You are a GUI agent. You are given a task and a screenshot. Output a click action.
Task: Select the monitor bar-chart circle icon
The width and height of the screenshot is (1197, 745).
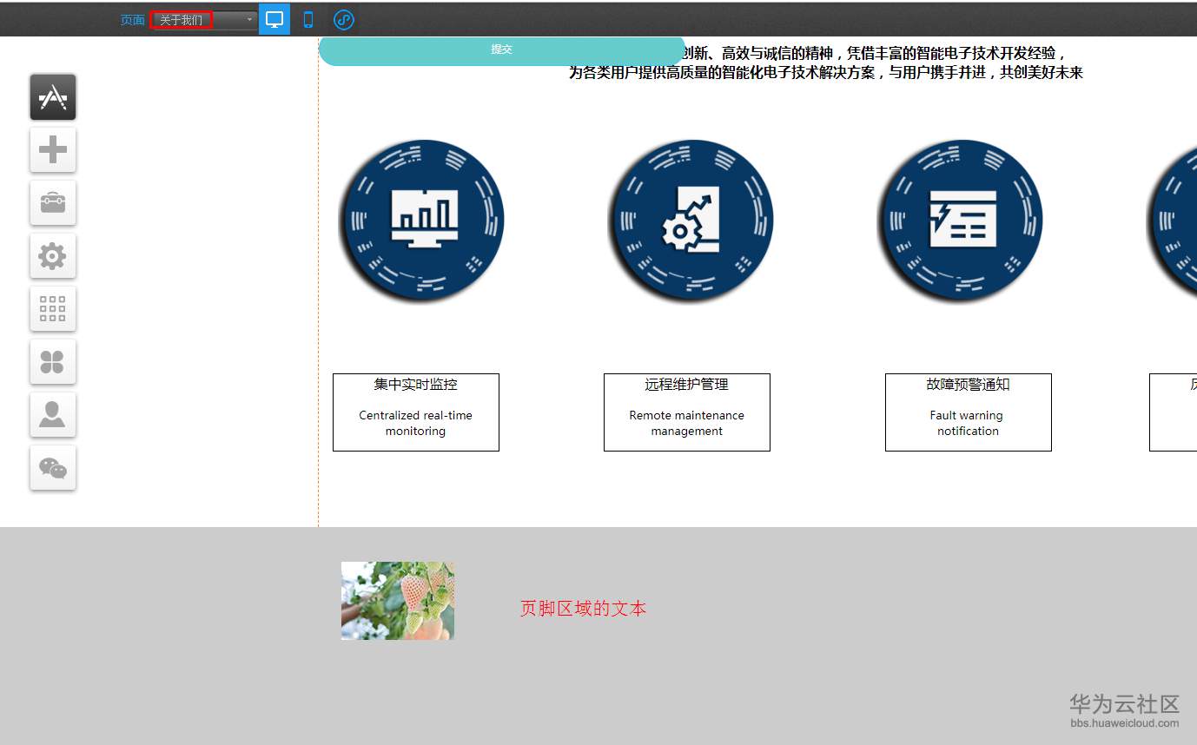tap(422, 221)
